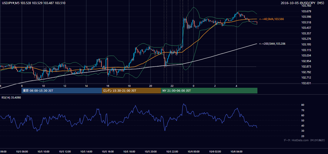Viewport: 328px width, 154px height.
Task: Click the 10/5 12:00 bottom time label
Action: (x=65, y=152)
